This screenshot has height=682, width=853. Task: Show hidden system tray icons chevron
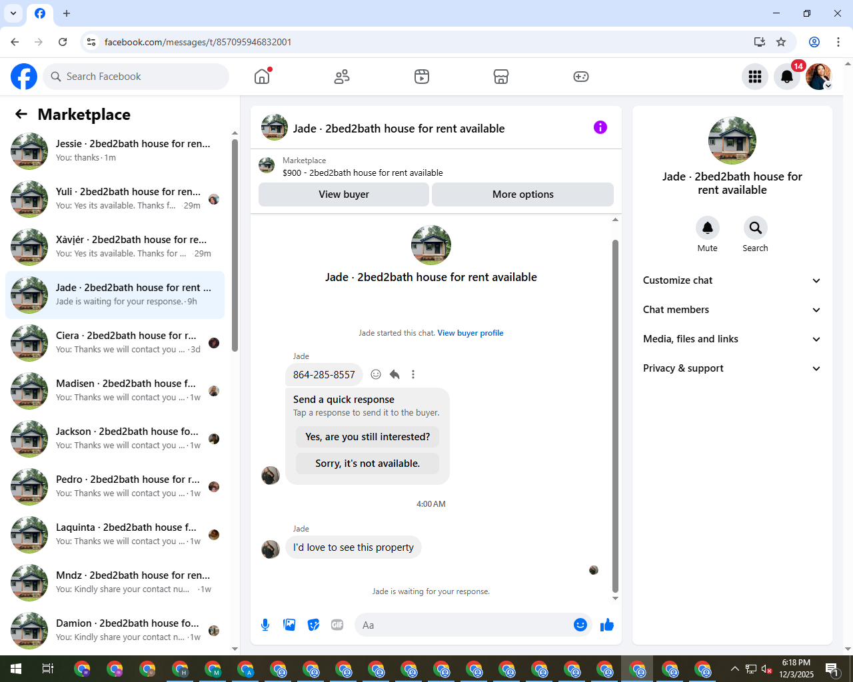click(734, 669)
